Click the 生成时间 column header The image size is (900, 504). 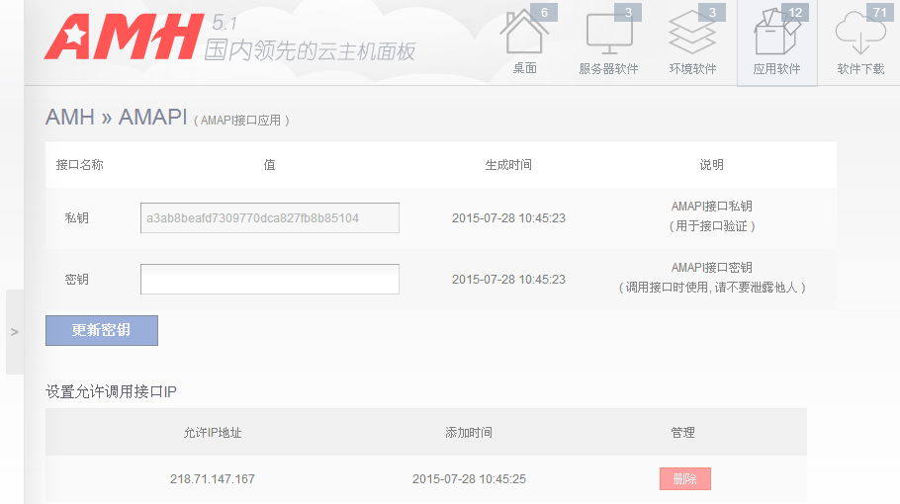pyautogui.click(x=508, y=165)
